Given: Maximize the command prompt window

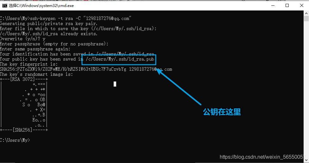Looking at the screenshot, I should 287,5.
